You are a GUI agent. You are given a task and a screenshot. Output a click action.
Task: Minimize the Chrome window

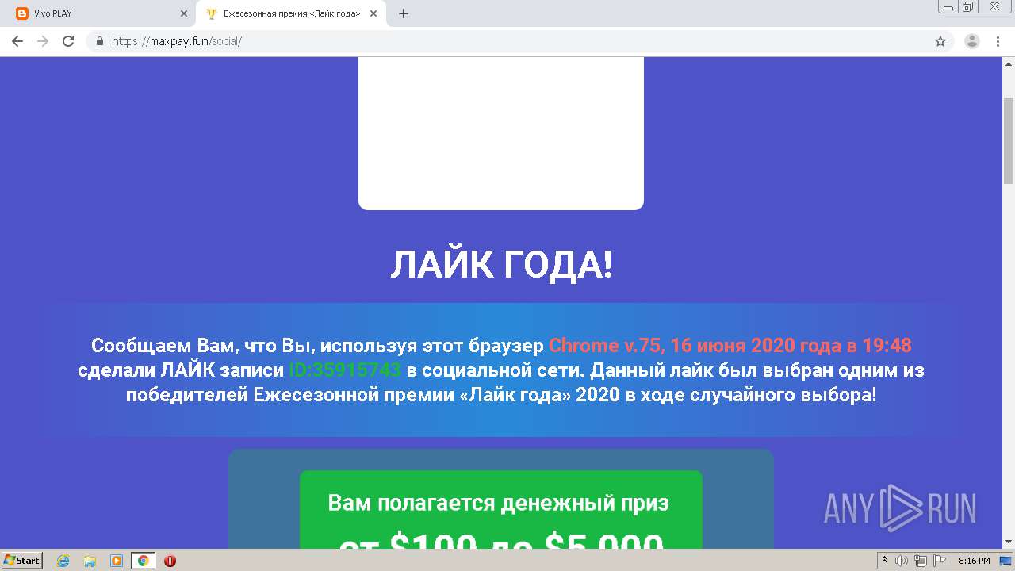948,6
